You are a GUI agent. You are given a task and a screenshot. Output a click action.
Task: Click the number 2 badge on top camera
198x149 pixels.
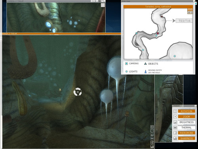click(103, 5)
